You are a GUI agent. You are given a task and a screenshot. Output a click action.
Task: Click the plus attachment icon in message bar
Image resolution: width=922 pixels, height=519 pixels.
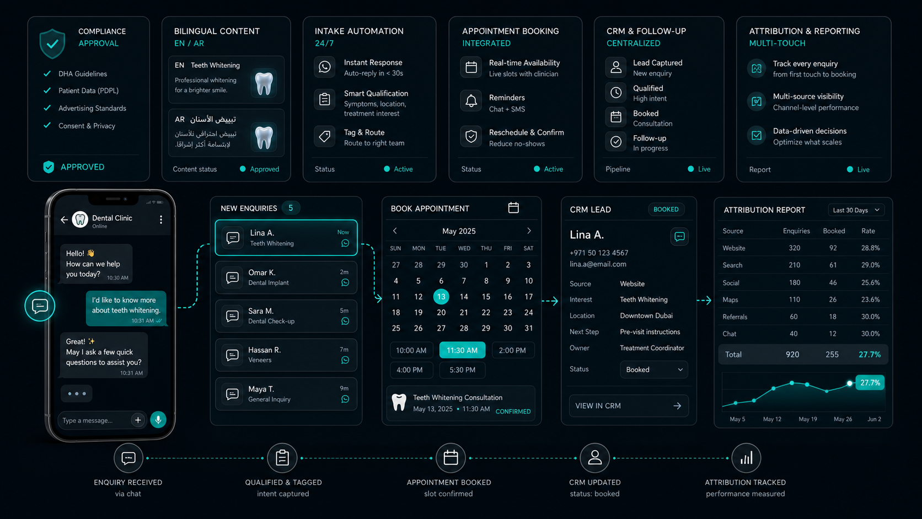click(138, 420)
